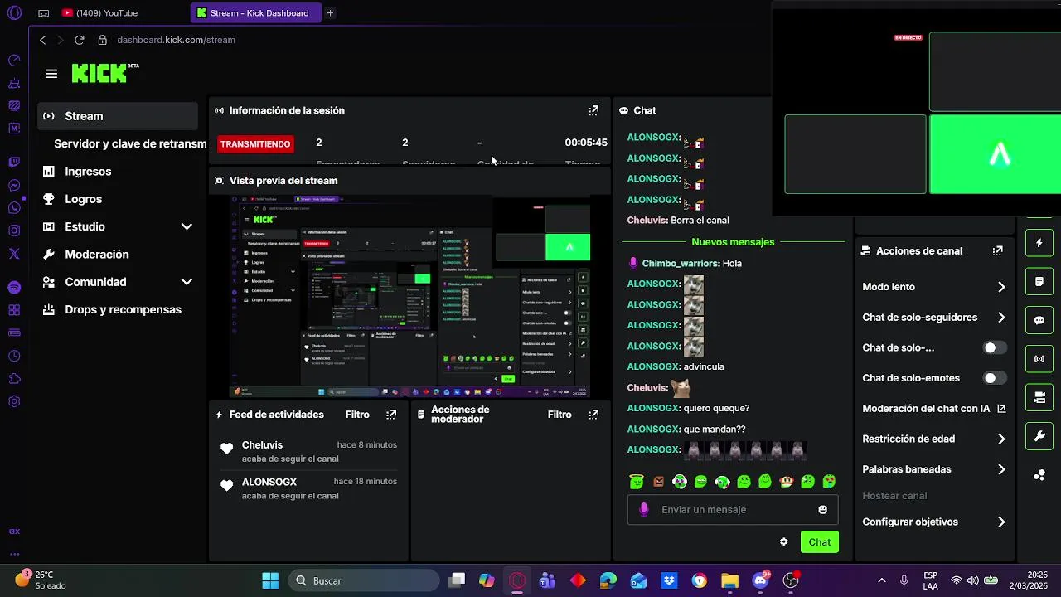
Task: Open Windows Start menu
Action: 270,580
